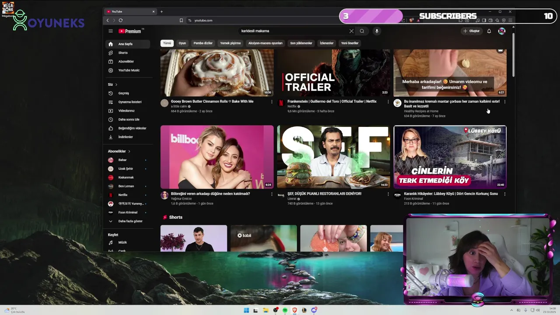Select the Yemek pişirme chip
Viewport: 560px width, 315px height.
(231, 43)
